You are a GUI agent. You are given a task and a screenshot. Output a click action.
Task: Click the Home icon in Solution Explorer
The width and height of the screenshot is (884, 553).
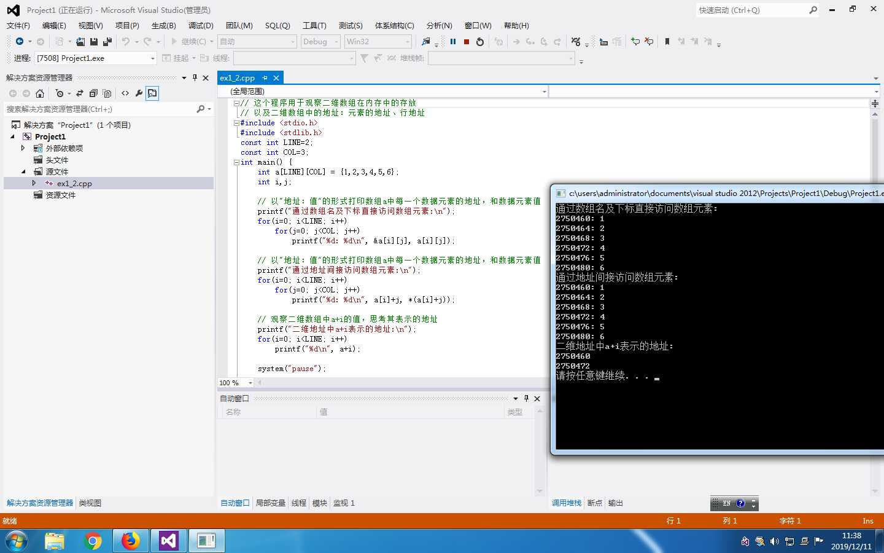40,93
